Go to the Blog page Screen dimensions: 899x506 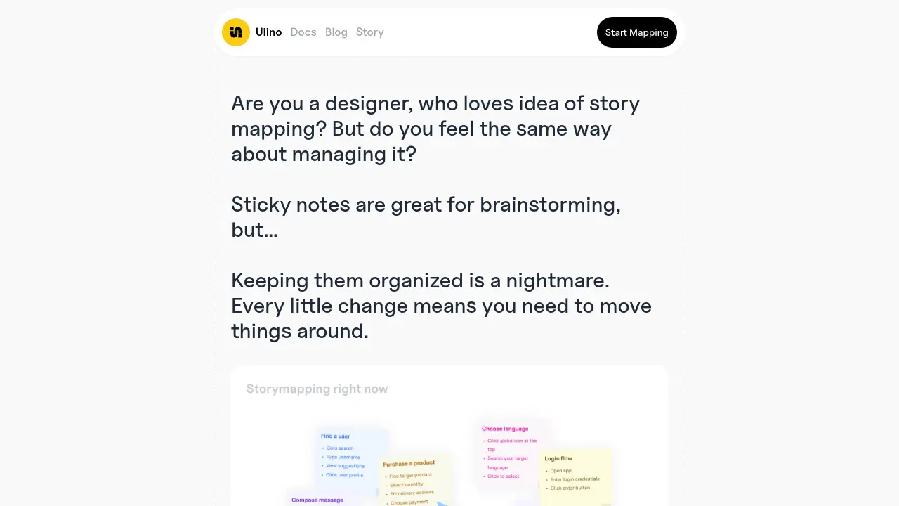(336, 32)
